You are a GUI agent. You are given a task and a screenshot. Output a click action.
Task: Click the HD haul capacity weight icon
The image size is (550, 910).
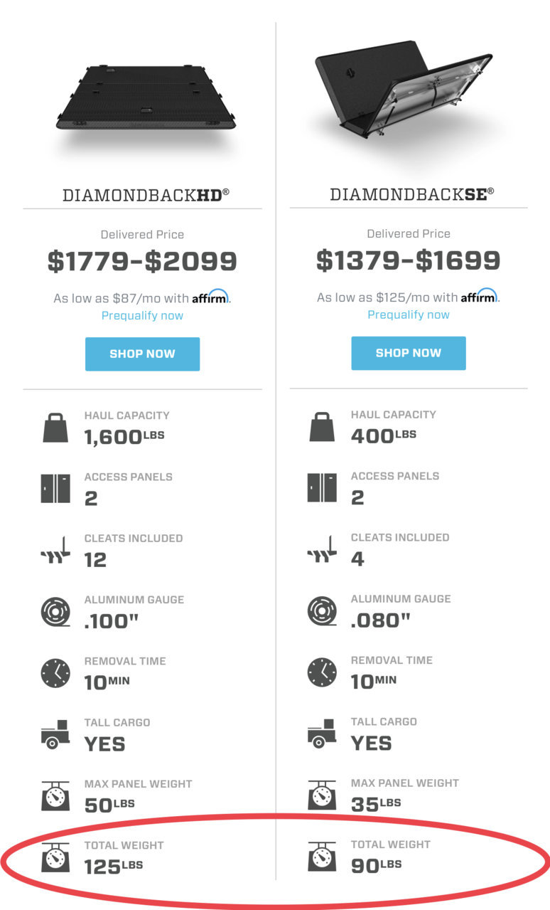tap(55, 428)
